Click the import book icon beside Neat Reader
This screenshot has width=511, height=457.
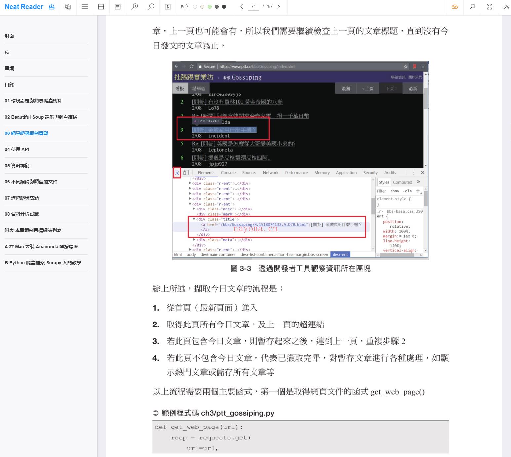tap(52, 7)
